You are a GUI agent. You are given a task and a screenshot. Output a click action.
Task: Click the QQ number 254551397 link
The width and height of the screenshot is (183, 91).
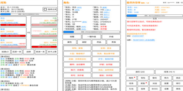(x=138, y=36)
